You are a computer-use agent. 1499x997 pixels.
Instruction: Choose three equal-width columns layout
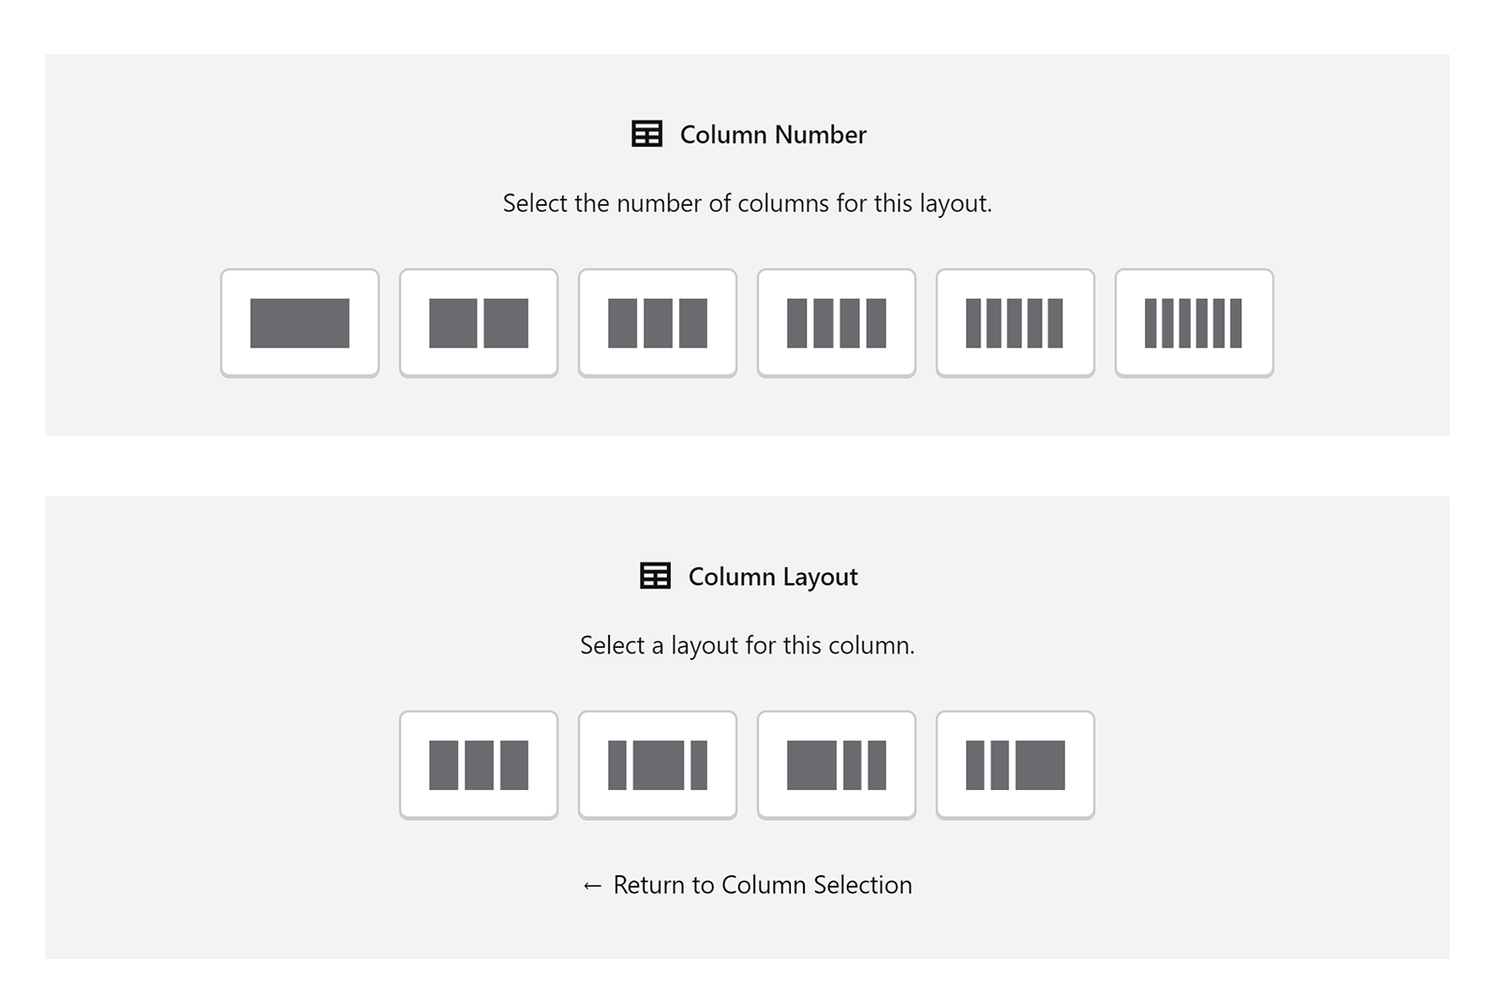point(479,765)
